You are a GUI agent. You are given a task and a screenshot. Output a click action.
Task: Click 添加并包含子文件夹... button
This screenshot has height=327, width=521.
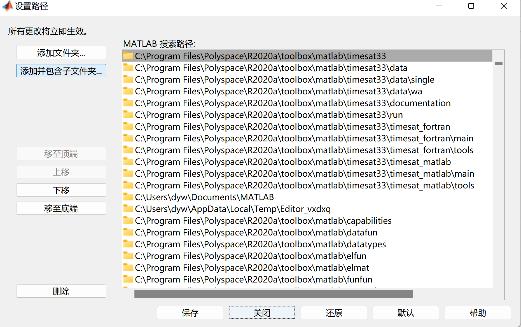point(61,71)
